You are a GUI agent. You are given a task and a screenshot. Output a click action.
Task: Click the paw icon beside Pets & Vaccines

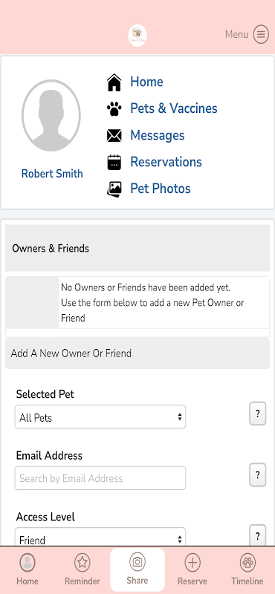pos(114,109)
